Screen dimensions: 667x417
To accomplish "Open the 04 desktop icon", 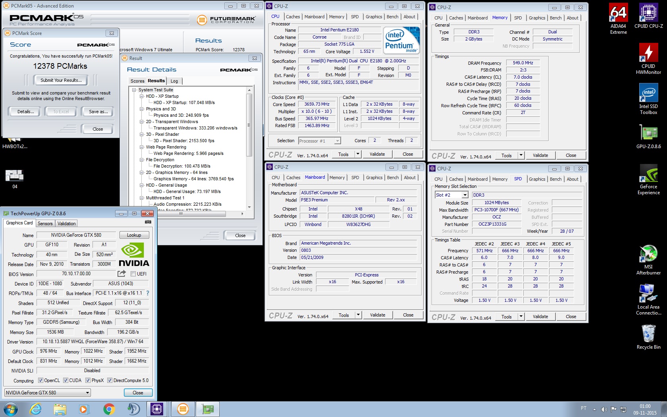I will [15, 179].
